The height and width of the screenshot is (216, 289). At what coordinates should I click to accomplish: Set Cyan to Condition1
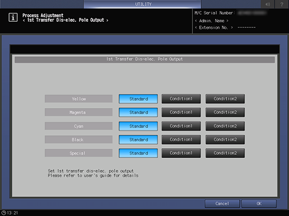181,126
